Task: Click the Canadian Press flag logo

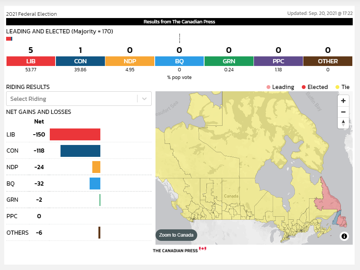Action: click(203, 249)
